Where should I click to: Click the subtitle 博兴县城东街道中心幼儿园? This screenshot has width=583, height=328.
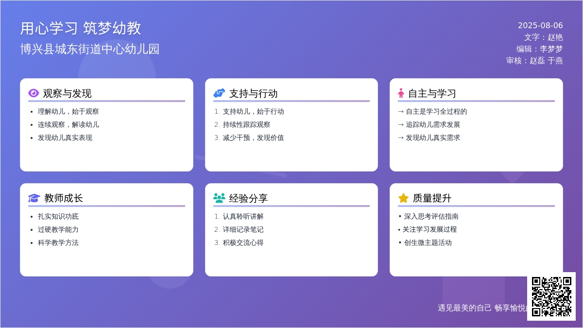90,49
